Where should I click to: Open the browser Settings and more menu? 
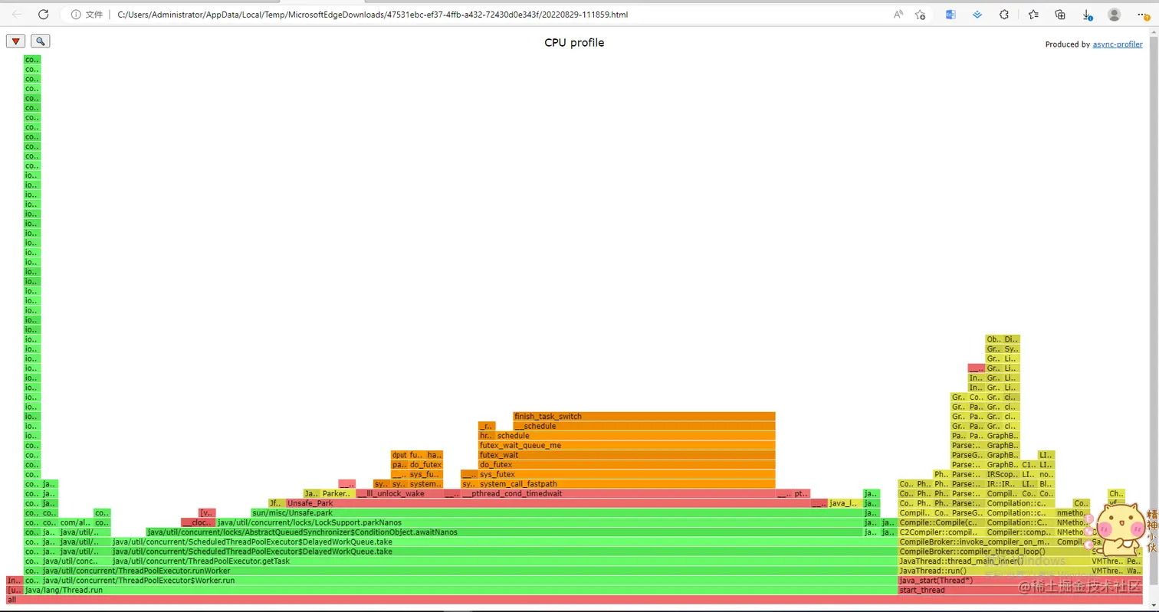click(x=1143, y=15)
